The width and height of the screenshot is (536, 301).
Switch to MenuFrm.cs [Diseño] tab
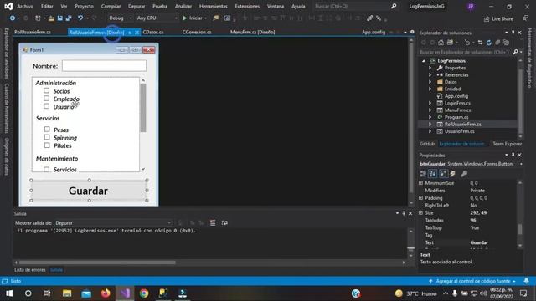(x=252, y=32)
